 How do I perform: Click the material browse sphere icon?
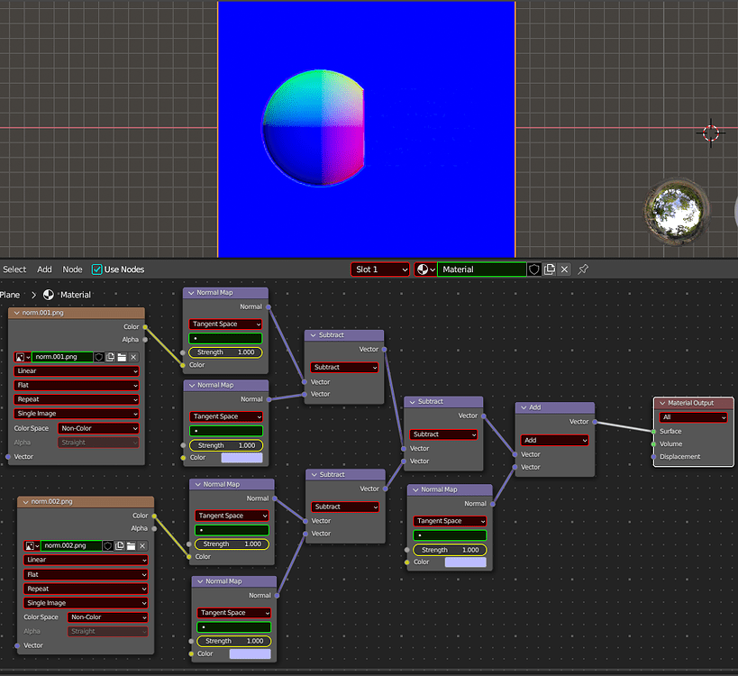click(x=425, y=269)
